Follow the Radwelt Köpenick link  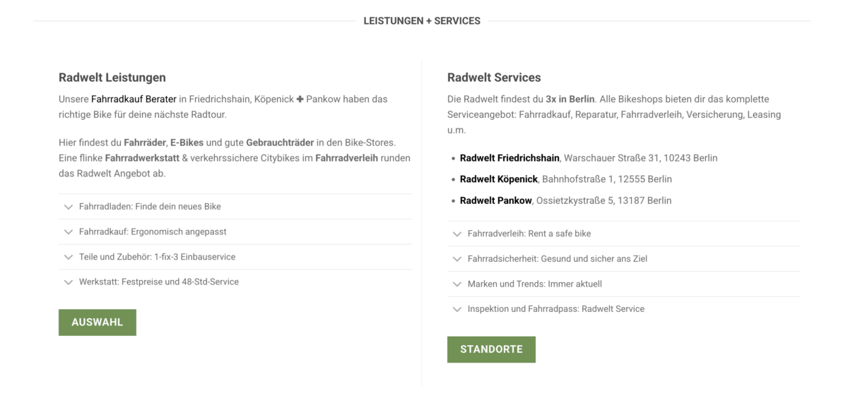(499, 179)
